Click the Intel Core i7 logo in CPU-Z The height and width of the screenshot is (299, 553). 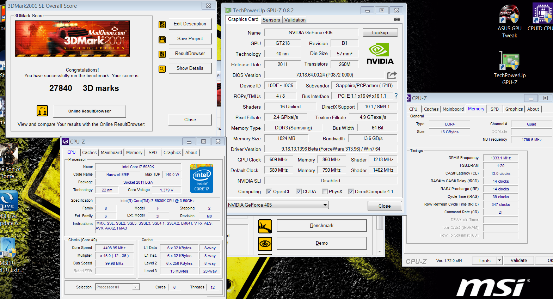coord(202,178)
